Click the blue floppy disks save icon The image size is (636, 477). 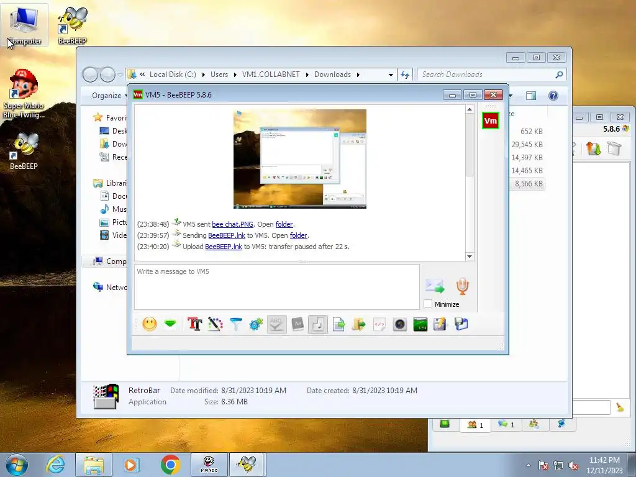click(x=461, y=324)
